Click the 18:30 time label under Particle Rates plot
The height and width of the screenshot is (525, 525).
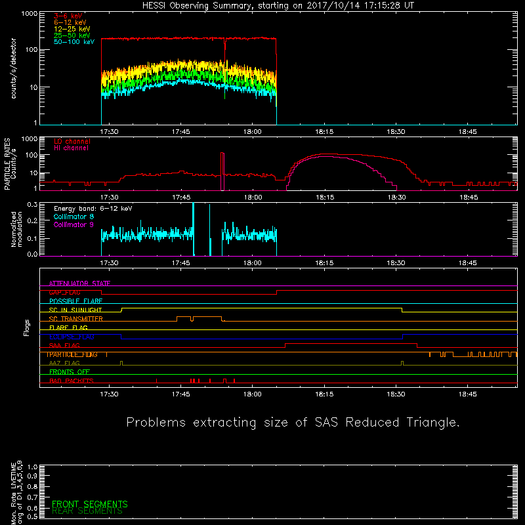click(x=396, y=198)
